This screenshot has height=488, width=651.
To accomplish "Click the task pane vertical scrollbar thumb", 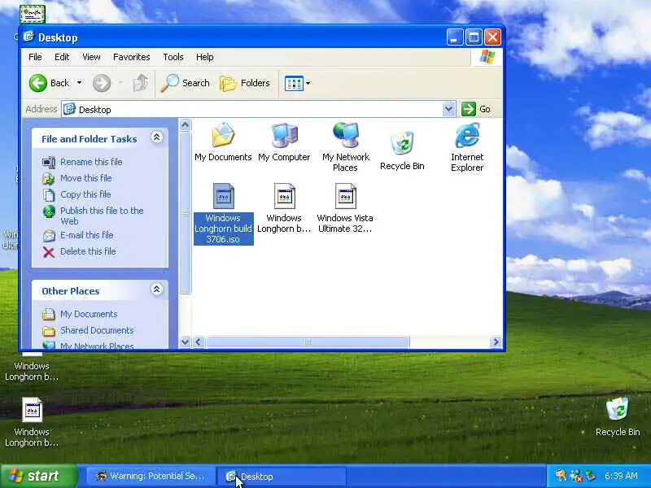I will 186,213.
